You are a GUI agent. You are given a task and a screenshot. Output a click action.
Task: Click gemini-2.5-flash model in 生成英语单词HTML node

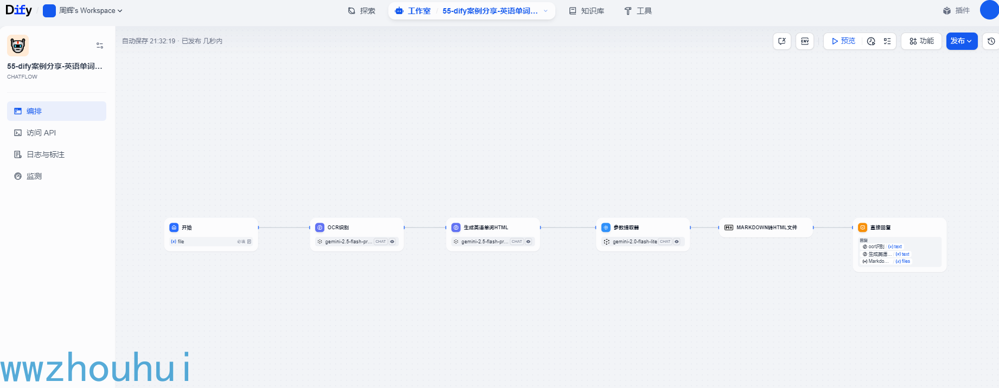485,242
